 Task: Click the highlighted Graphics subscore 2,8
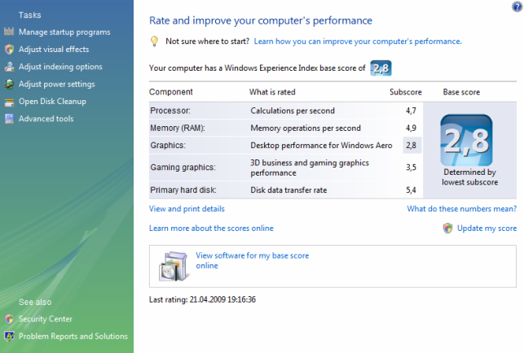pyautogui.click(x=411, y=146)
